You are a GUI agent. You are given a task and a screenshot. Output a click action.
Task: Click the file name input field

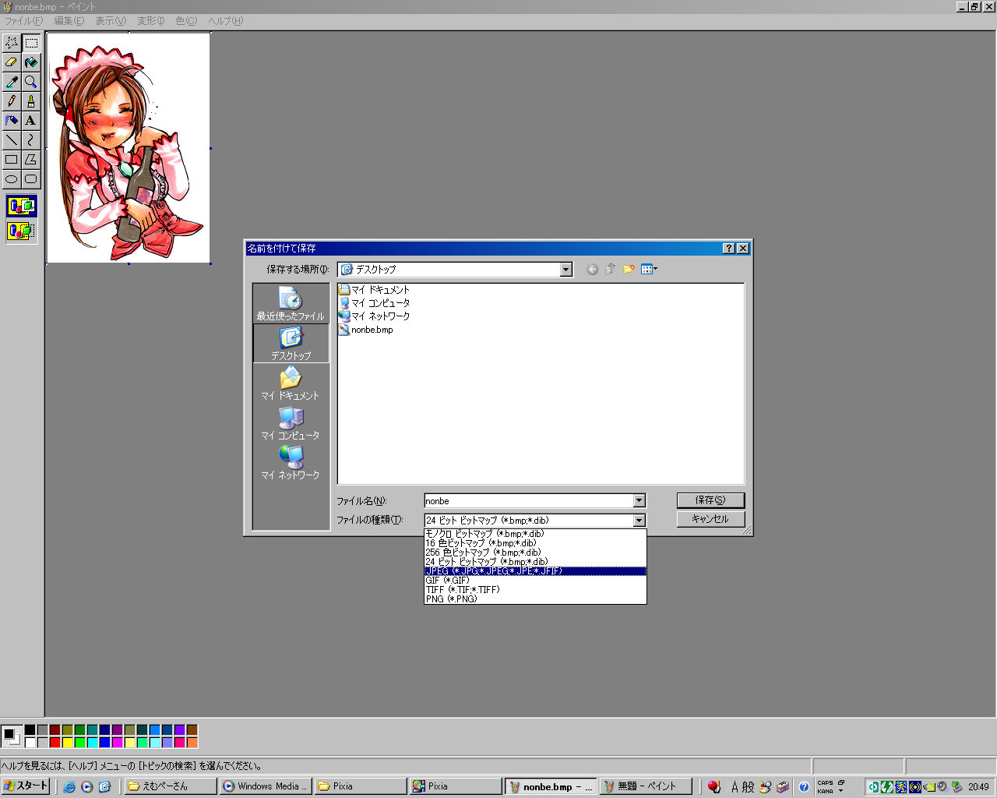click(529, 501)
